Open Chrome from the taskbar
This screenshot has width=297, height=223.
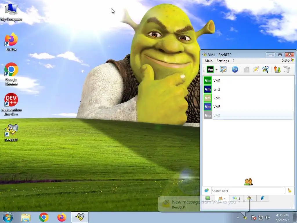pos(44,217)
